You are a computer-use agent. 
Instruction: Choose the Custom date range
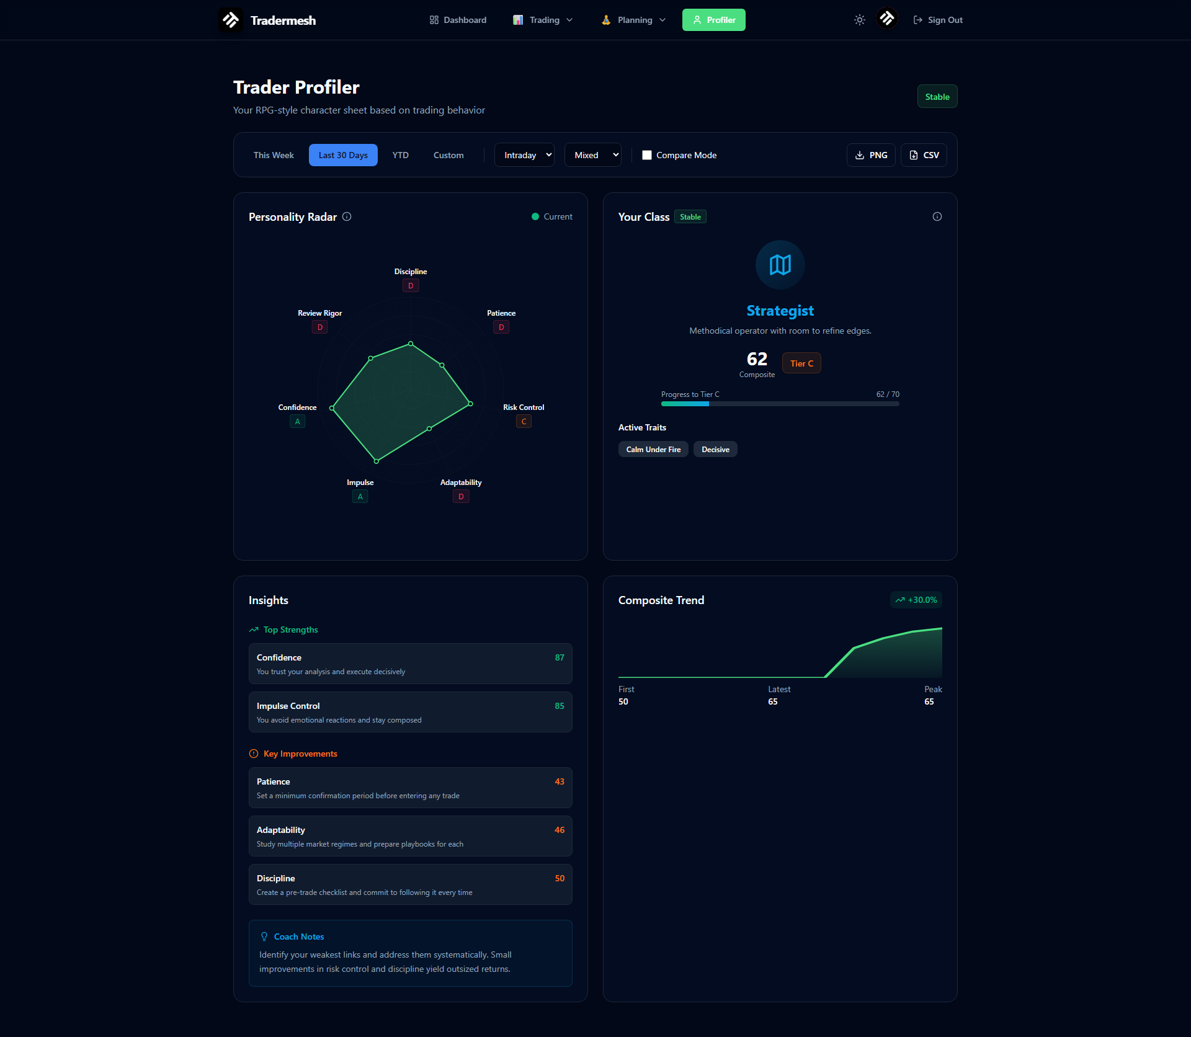pos(448,155)
